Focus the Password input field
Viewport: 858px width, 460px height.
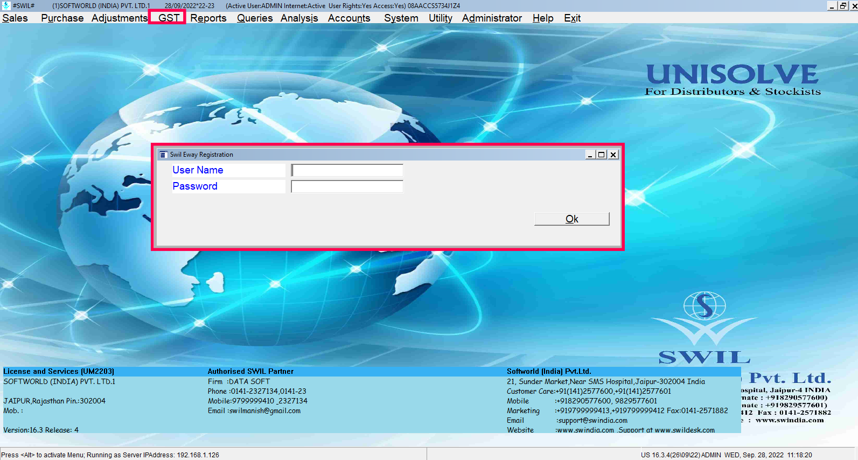(347, 186)
